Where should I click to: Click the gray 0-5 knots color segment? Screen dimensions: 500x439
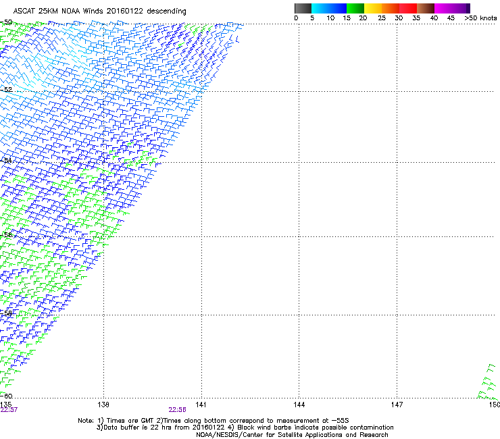pyautogui.click(x=303, y=8)
